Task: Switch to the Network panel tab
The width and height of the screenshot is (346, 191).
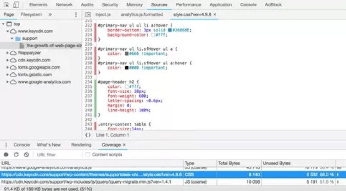Action: (x=64, y=5)
